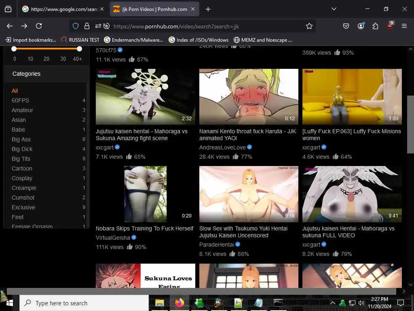Open the Windows Start button
Viewport: 414px width, 311px height.
pos(10,303)
